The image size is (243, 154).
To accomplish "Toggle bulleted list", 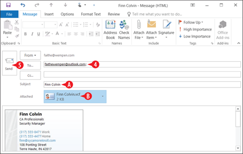I will tap(76, 25).
